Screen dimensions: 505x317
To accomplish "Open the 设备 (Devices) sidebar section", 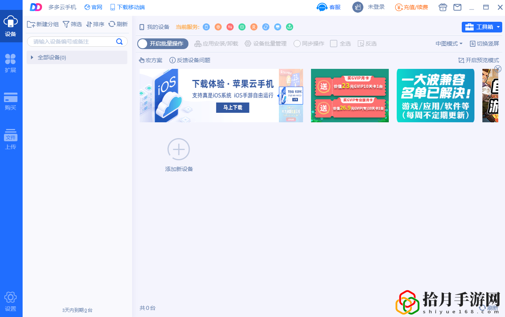I will coord(11,26).
